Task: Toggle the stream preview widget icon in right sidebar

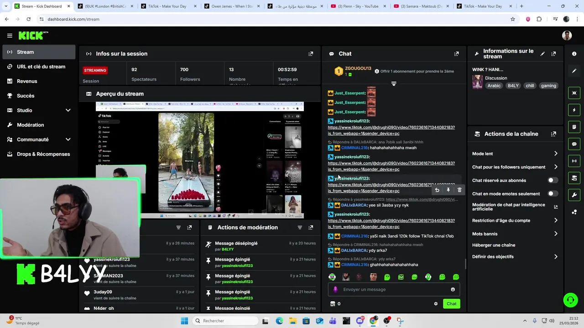Action: coord(574,93)
